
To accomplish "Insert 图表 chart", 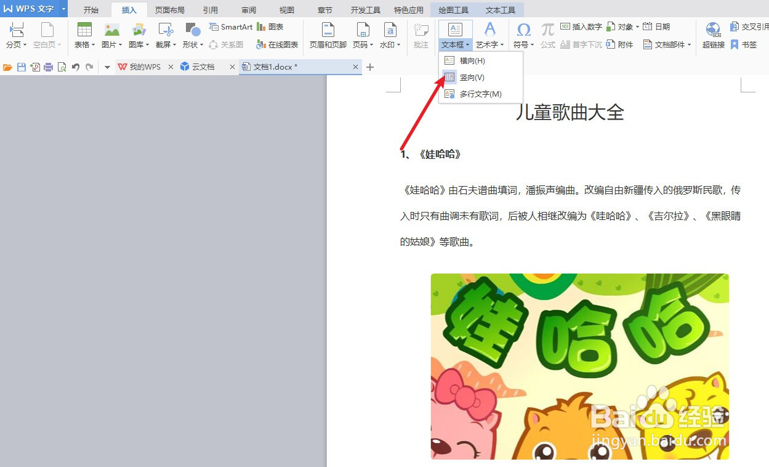I will [270, 27].
